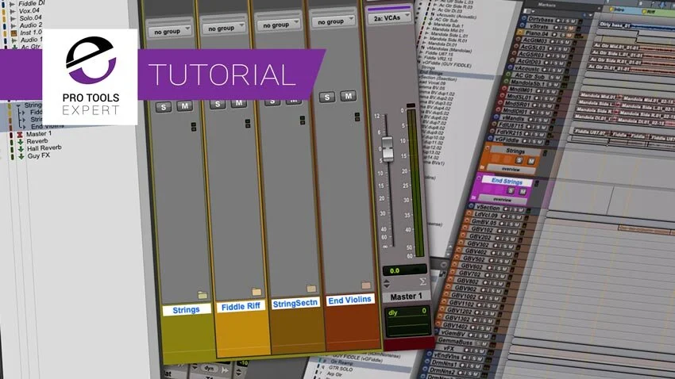The width and height of the screenshot is (675, 379).
Task: Click the aux input icon beside Guy FX
Action: point(21,156)
